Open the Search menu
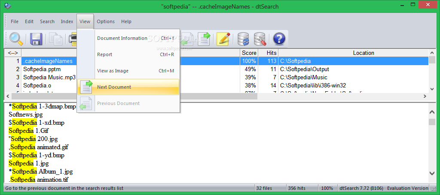440x195 pixels. tap(47, 21)
